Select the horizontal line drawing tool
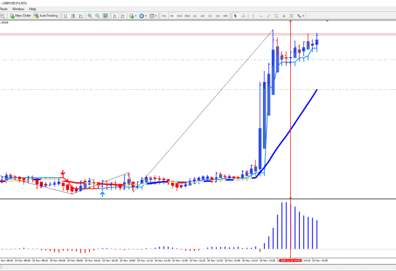 [261, 16]
